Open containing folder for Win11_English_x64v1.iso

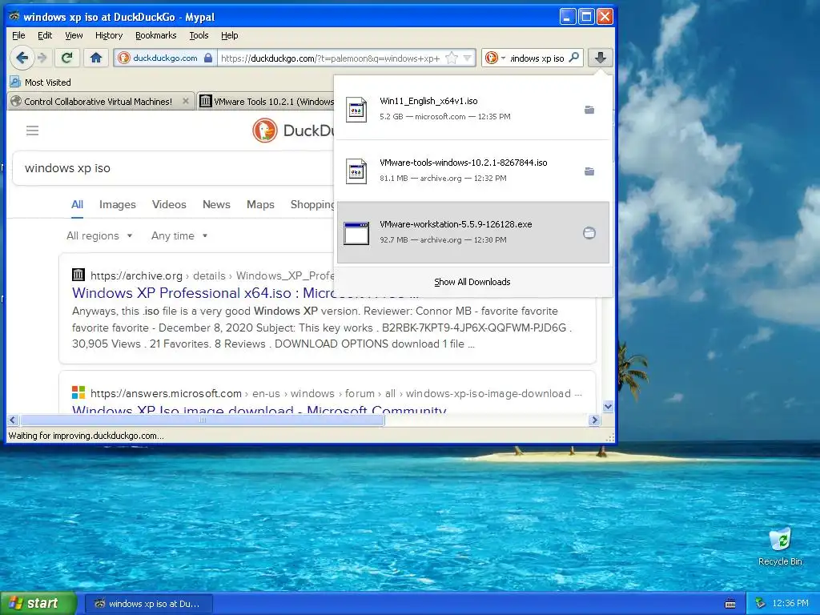click(x=589, y=110)
